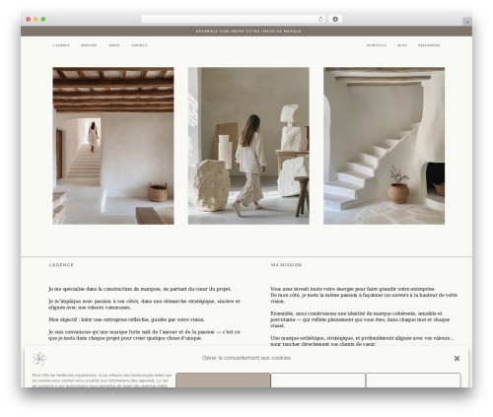Click the L'AGENCE section heading
Image resolution: width=493 pixels, height=417 pixels.
(x=61, y=265)
